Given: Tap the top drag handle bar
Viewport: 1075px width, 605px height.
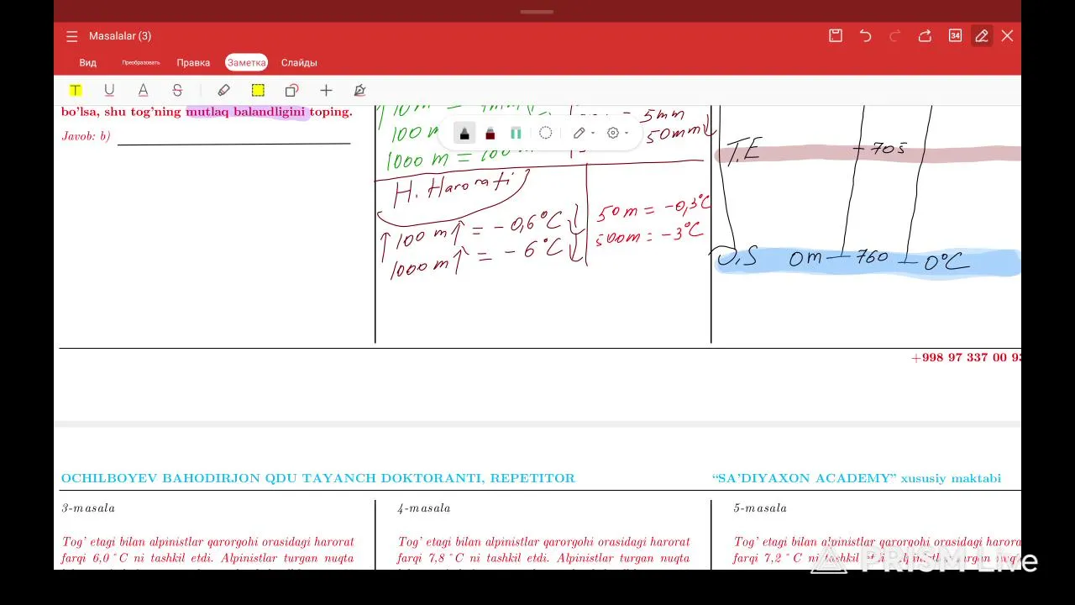Looking at the screenshot, I should (x=537, y=12).
